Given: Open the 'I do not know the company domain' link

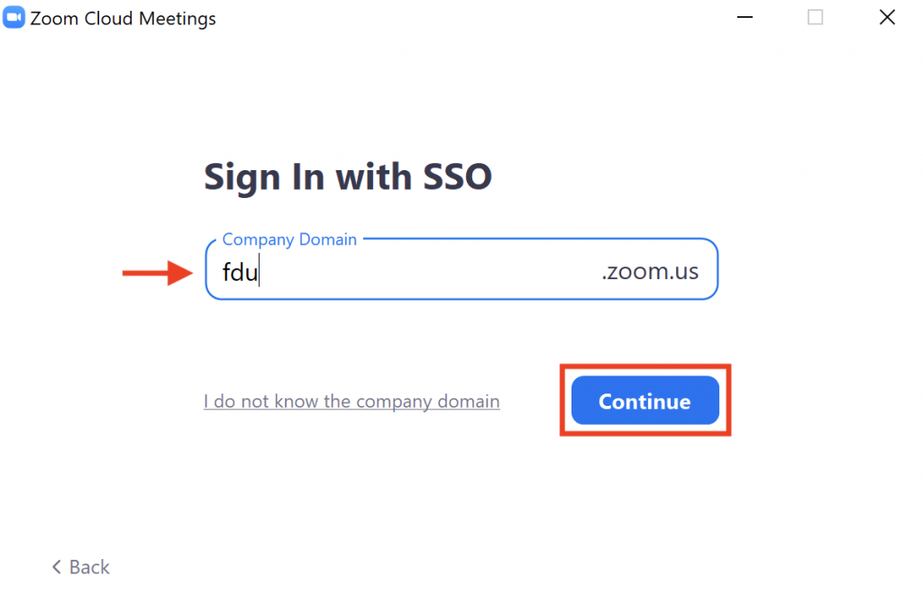Looking at the screenshot, I should coord(352,402).
